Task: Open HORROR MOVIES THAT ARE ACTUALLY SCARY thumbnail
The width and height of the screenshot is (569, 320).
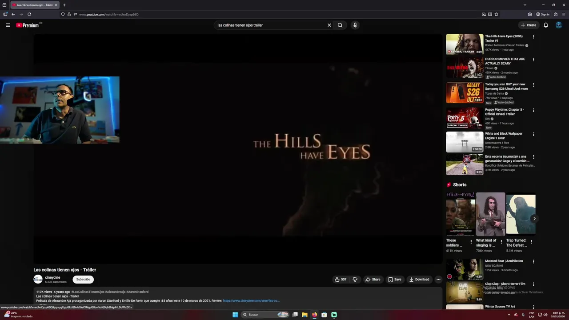Action: (465, 67)
